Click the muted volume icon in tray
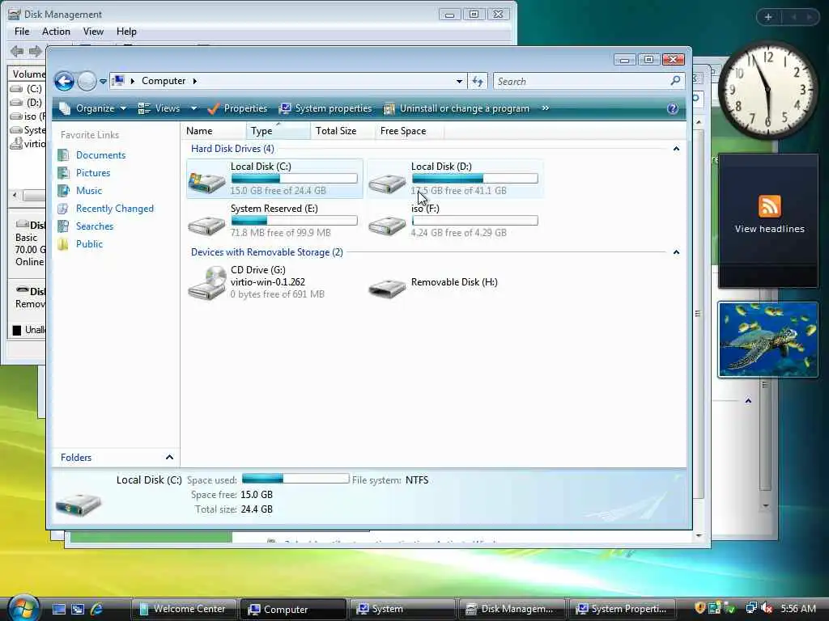Viewport: 829px width, 621px height. tap(767, 608)
